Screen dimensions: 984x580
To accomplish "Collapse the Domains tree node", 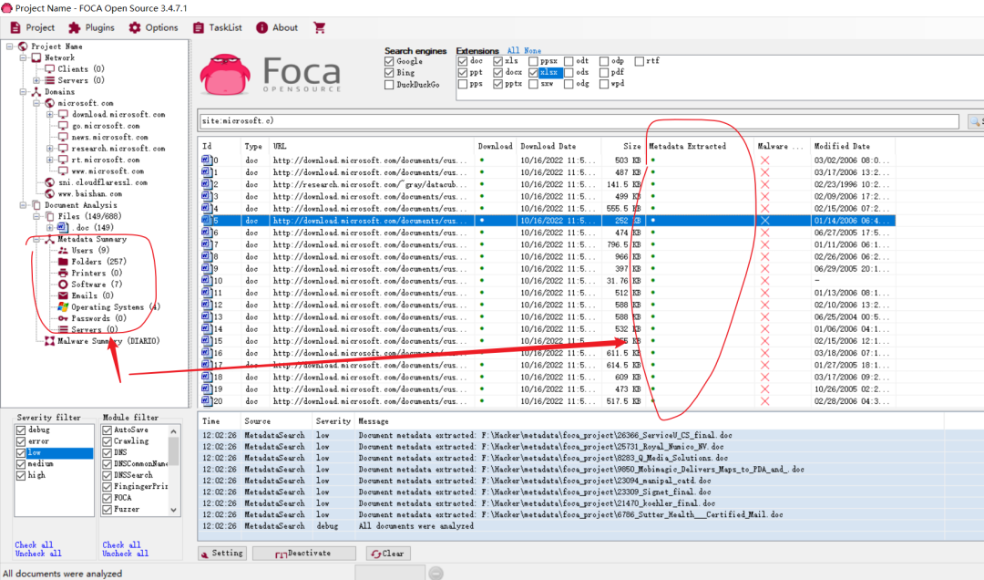I will point(23,91).
